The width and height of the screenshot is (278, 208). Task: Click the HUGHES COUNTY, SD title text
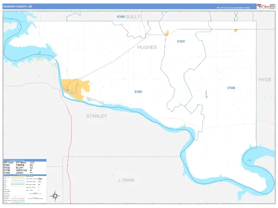(x=18, y=6)
